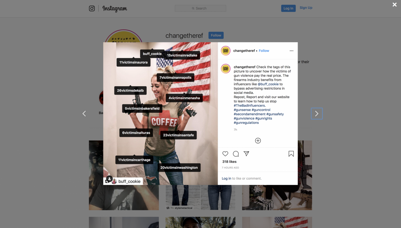Click the heart like icon
The height and width of the screenshot is (228, 401).
click(x=225, y=154)
